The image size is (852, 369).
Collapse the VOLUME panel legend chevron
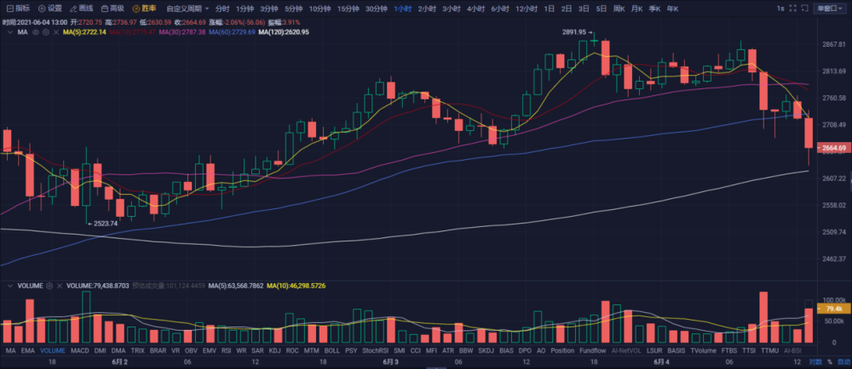[x=9, y=285]
